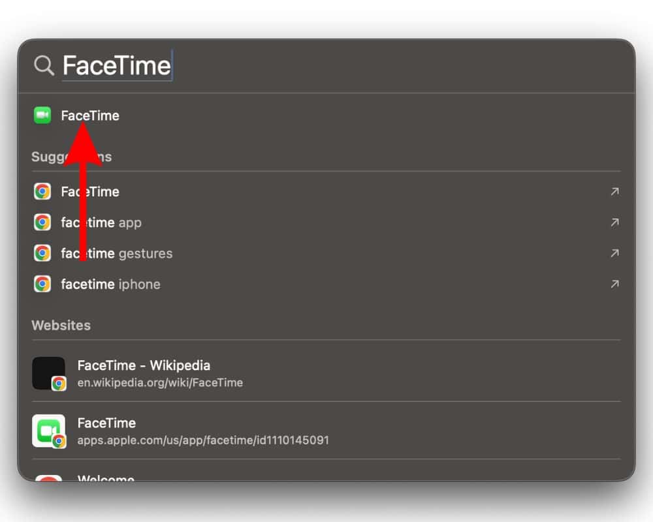Open the green FaceTime app icon
Viewport: 653px width, 522px height.
42,115
